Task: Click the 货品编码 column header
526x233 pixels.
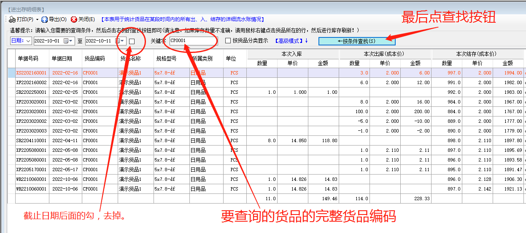Action: [x=94, y=58]
